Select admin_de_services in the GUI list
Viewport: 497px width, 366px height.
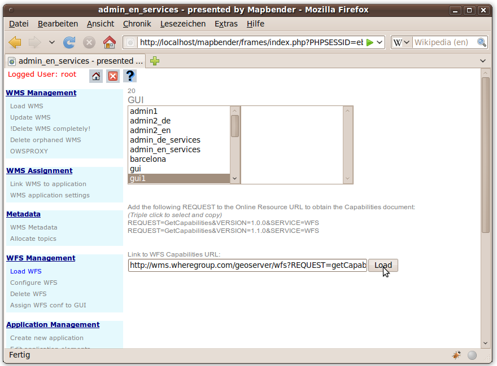pos(179,140)
